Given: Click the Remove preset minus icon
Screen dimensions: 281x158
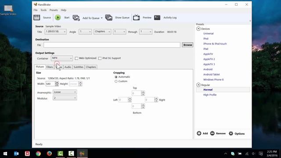Looking at the screenshot, I should click(x=212, y=133).
